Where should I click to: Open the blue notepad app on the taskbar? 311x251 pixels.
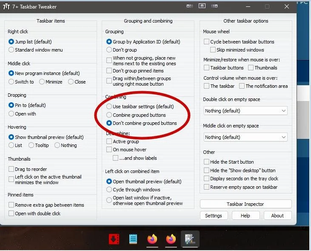click(x=133, y=239)
